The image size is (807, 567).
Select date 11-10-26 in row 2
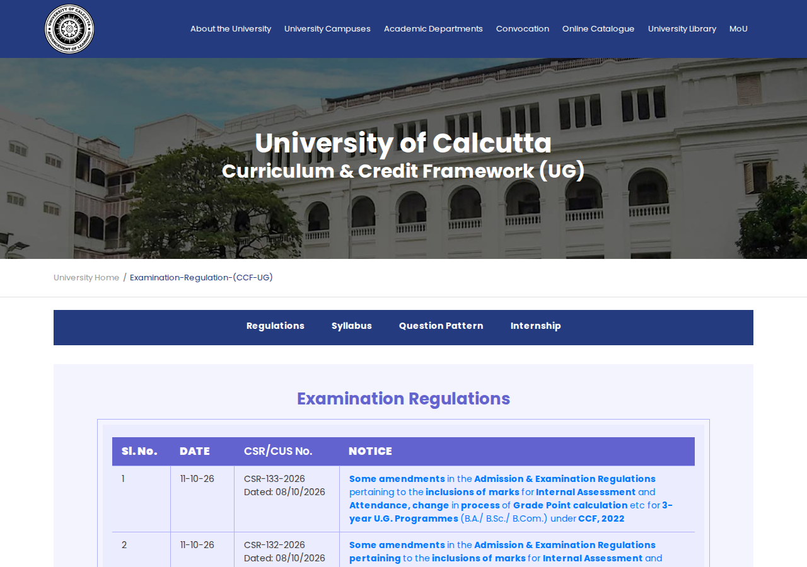click(197, 545)
